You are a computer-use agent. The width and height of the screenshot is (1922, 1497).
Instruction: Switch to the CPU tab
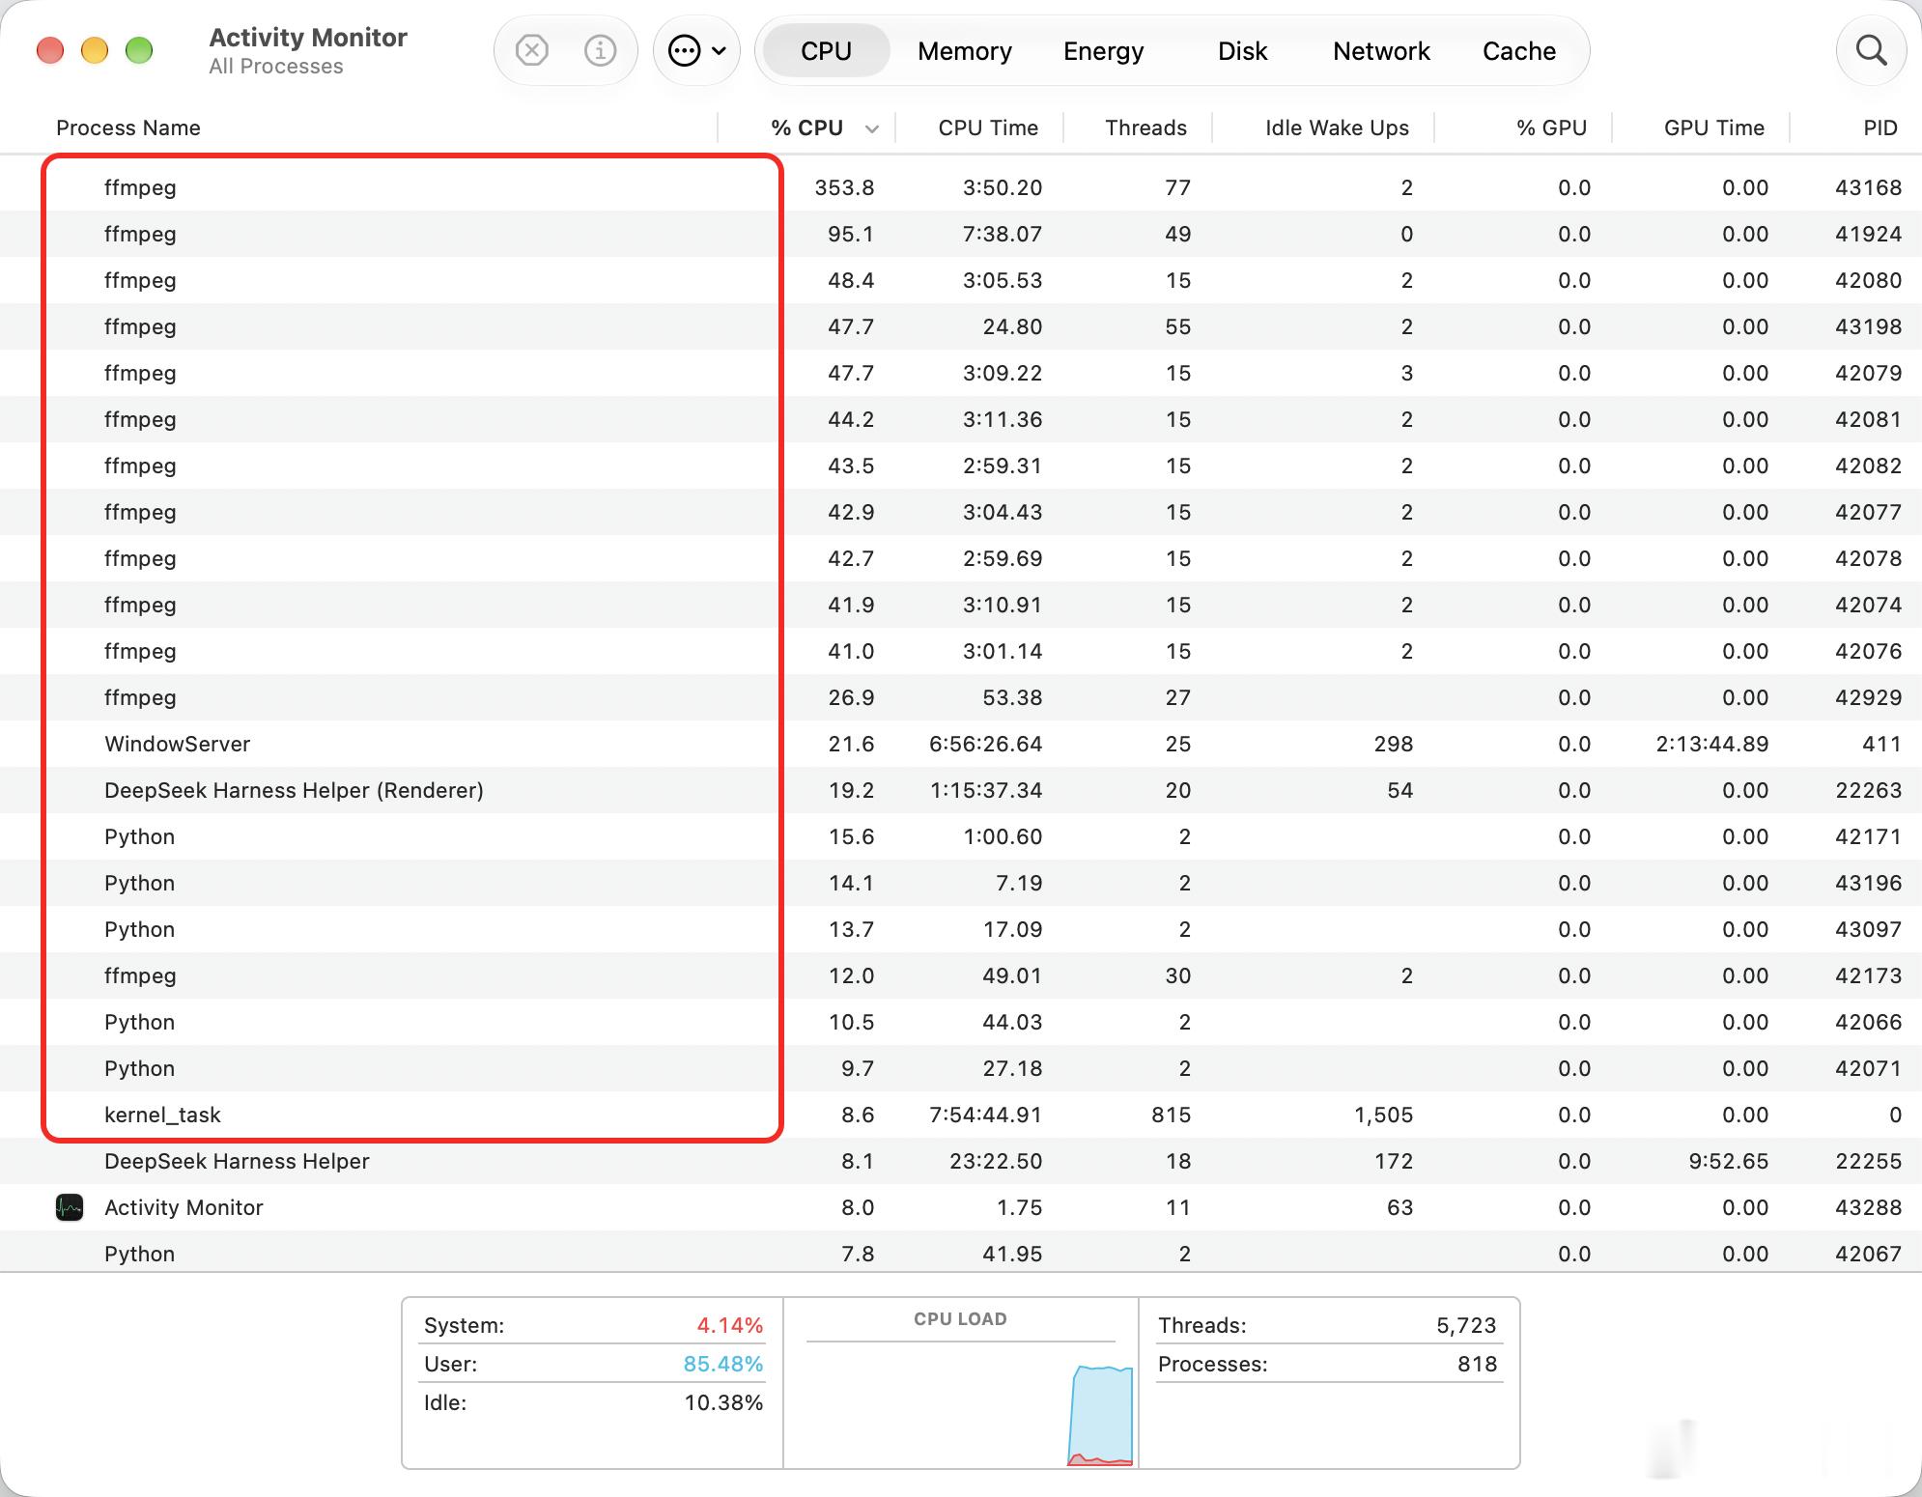pyautogui.click(x=826, y=50)
